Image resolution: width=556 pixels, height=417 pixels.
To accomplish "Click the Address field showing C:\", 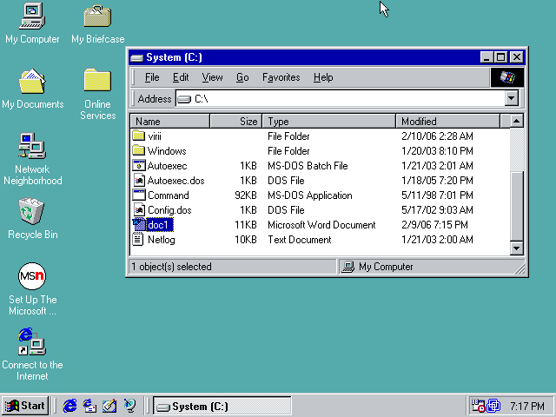I will click(339, 99).
